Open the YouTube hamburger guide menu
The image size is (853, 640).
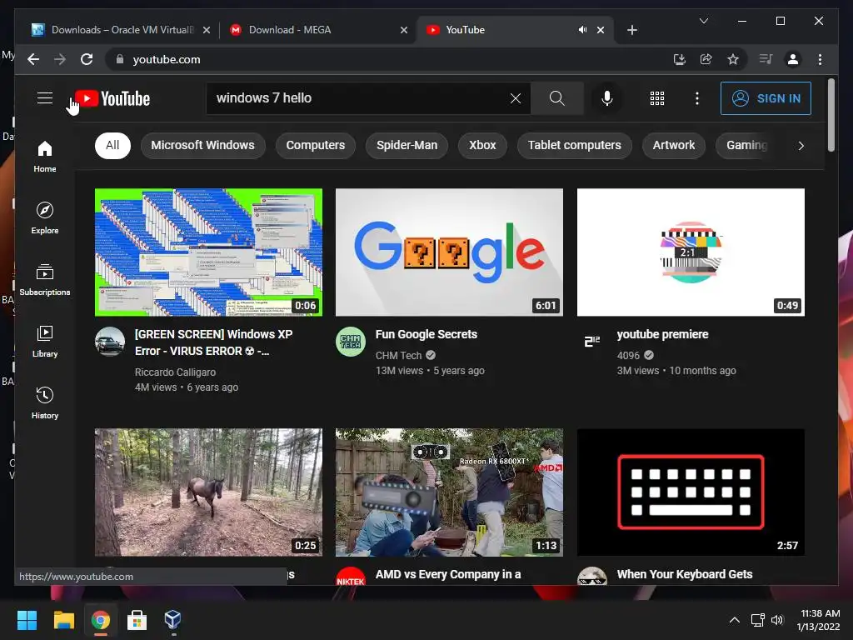click(45, 98)
